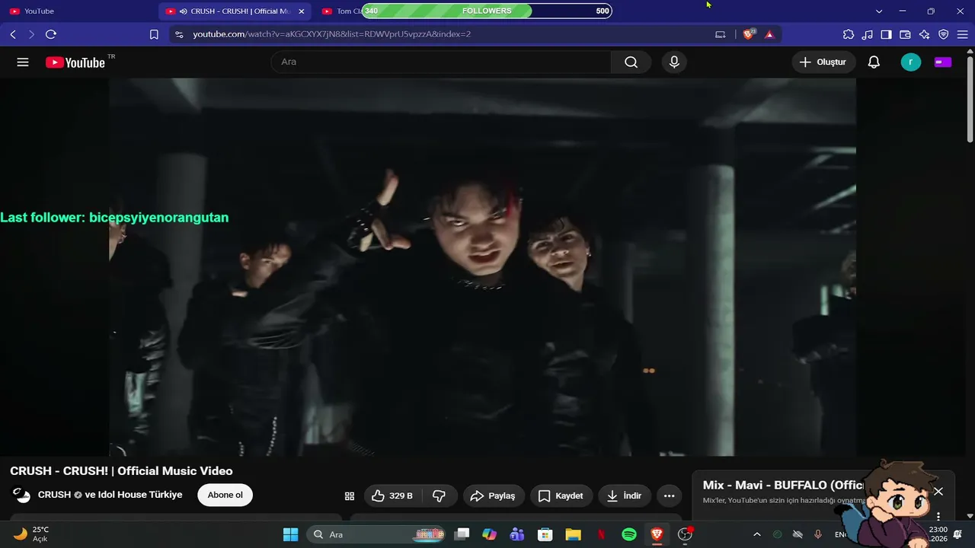Viewport: 975px width, 548px height.
Task: Start voice search with the microphone icon
Action: pos(674,62)
